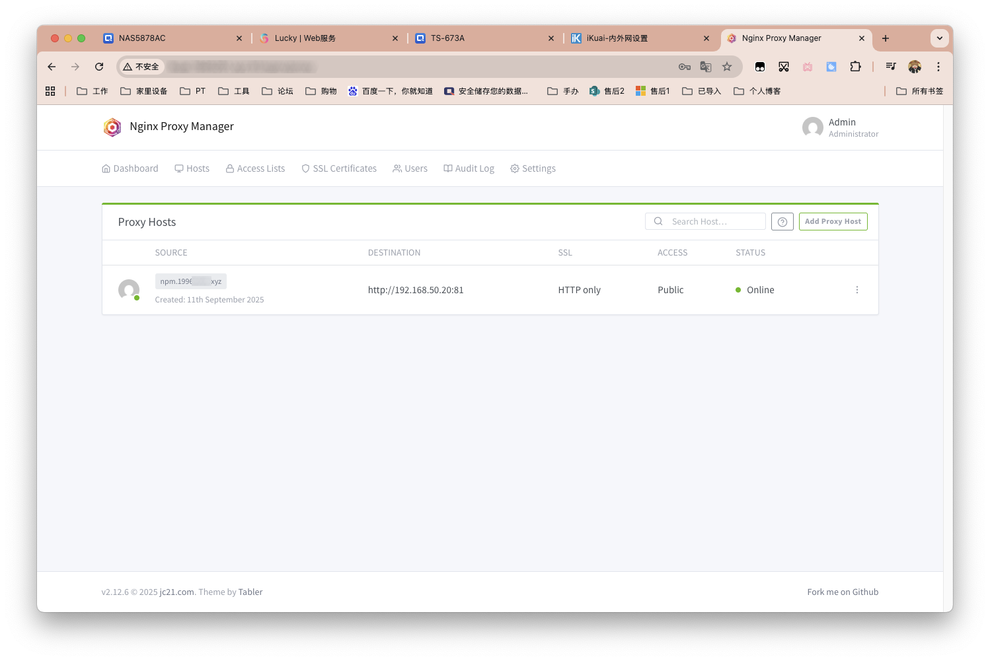The width and height of the screenshot is (990, 661).
Task: Open the Chrome three-dot main menu
Action: click(938, 67)
